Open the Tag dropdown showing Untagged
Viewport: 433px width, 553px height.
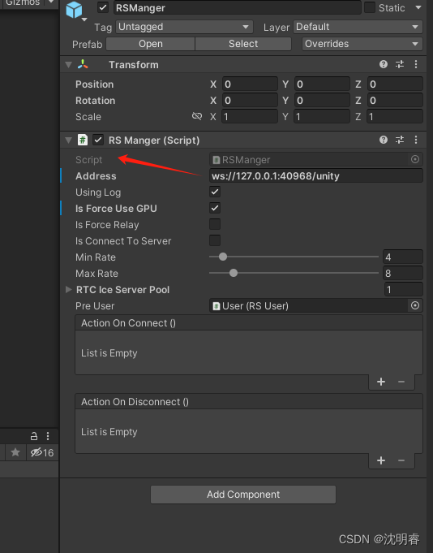click(x=184, y=27)
